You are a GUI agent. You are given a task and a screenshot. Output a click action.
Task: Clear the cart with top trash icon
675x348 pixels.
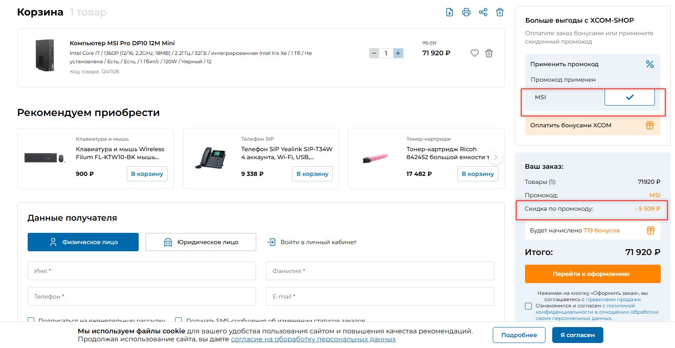point(500,12)
